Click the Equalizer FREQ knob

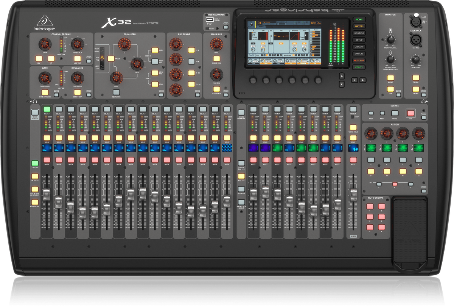pyautogui.click(x=137, y=64)
